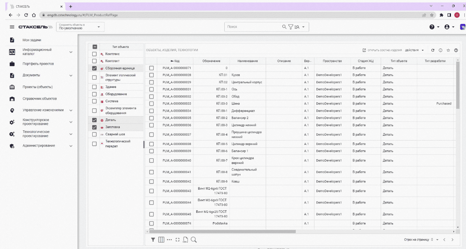466x249 pixels.
Task: Click Открыть состав изделия button
Action: click(x=381, y=50)
